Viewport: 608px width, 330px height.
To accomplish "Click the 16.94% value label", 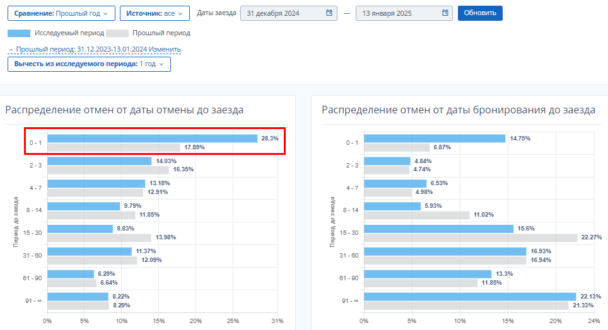I will click(541, 260).
